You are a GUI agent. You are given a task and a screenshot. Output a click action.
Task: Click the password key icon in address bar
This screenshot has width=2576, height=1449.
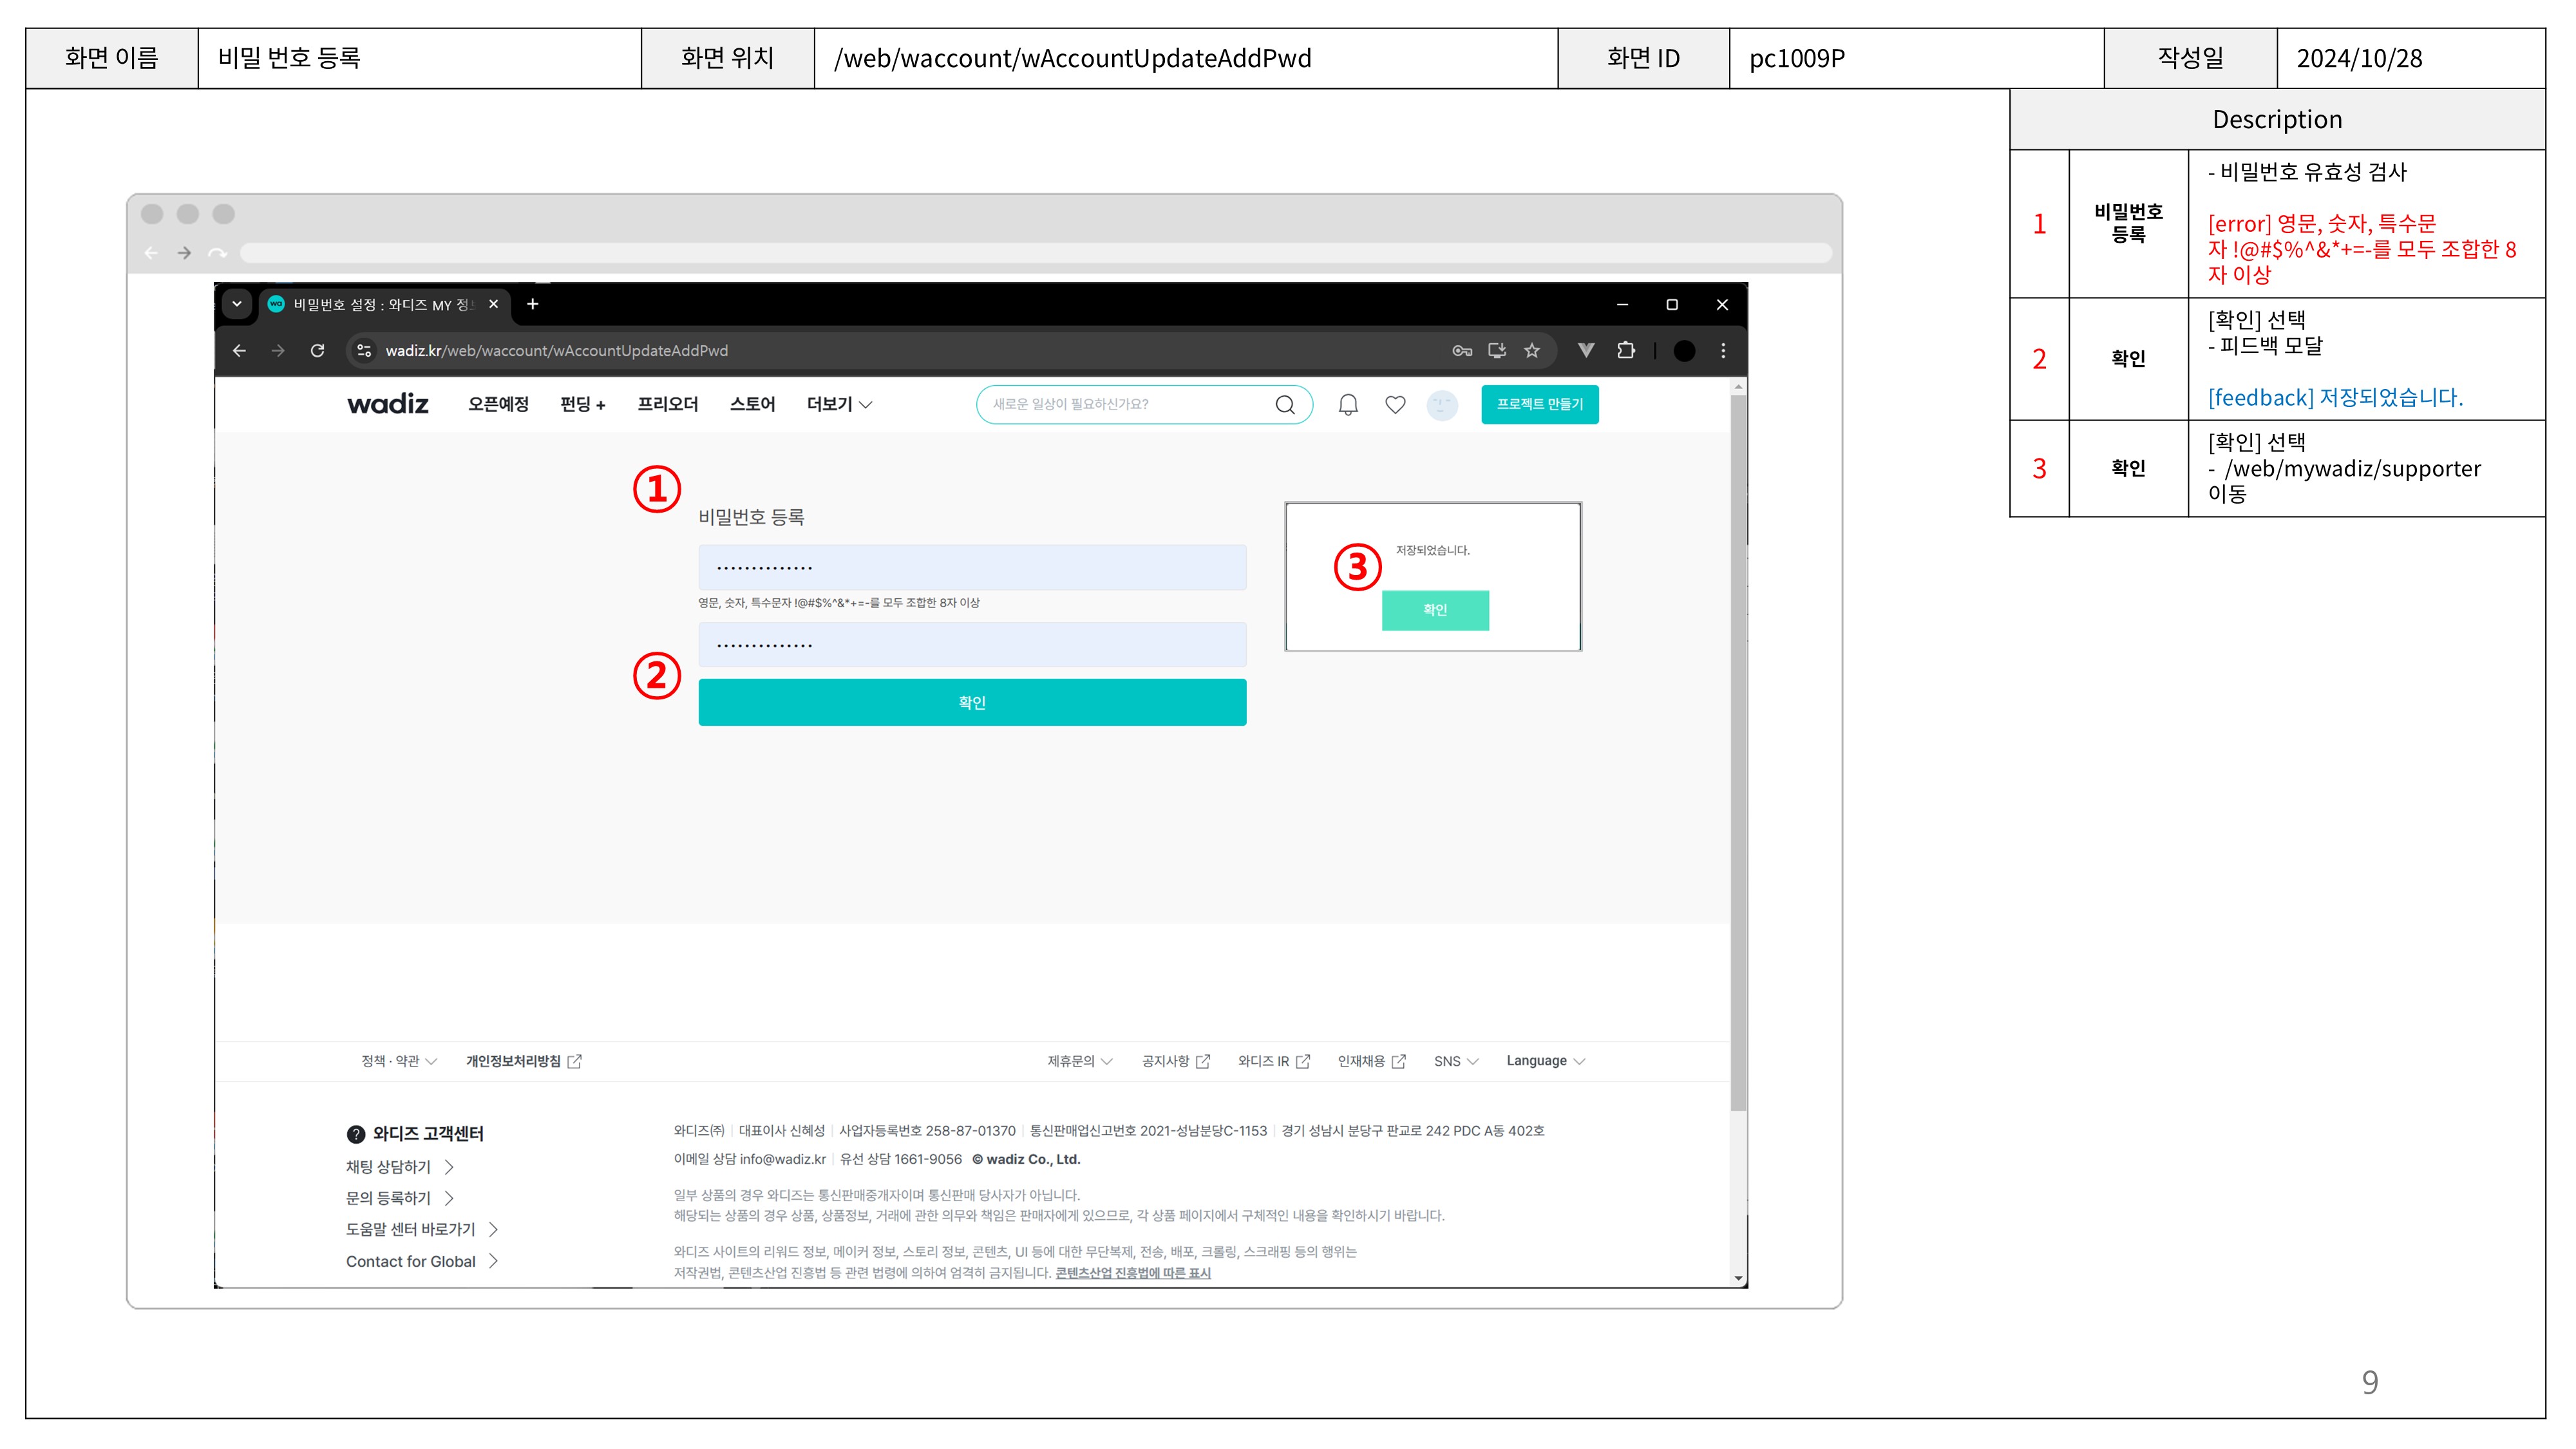pyautogui.click(x=1462, y=351)
